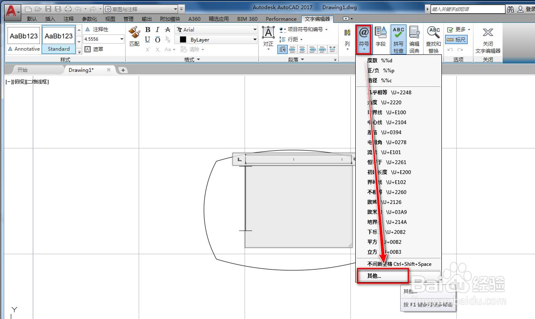Screen dimensions: 535x319
Task: Switch to the 默认 ribbon tab
Action: coord(32,19)
